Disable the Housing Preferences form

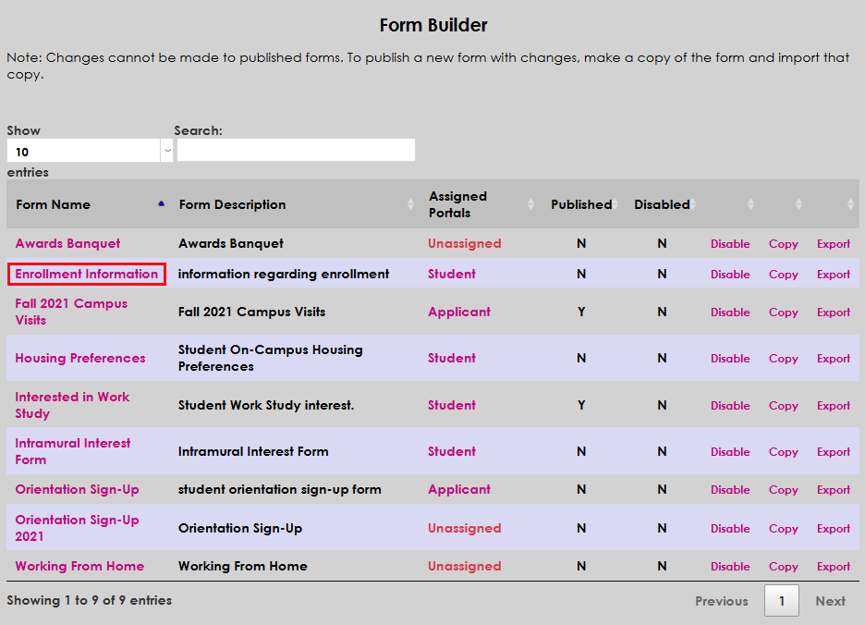click(730, 358)
